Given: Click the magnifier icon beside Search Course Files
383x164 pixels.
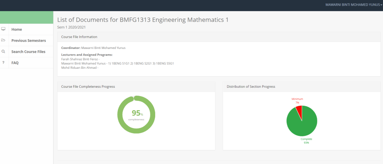Looking at the screenshot, I should [x=3, y=52].
